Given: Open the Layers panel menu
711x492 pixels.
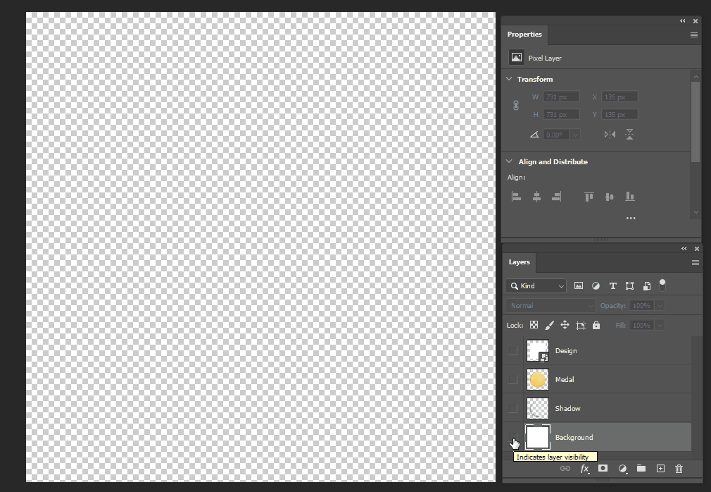Looking at the screenshot, I should [x=696, y=262].
